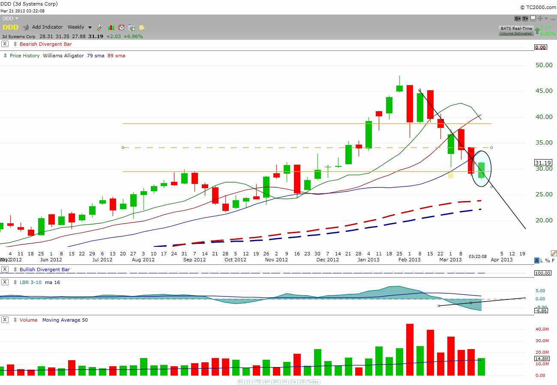Close the LBR 3-10 indicator pane
This screenshot has width=557, height=385.
click(5, 282)
